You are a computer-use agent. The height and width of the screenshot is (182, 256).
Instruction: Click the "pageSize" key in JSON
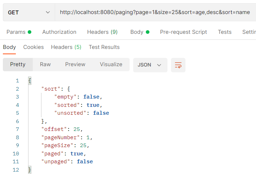[x=57, y=145]
